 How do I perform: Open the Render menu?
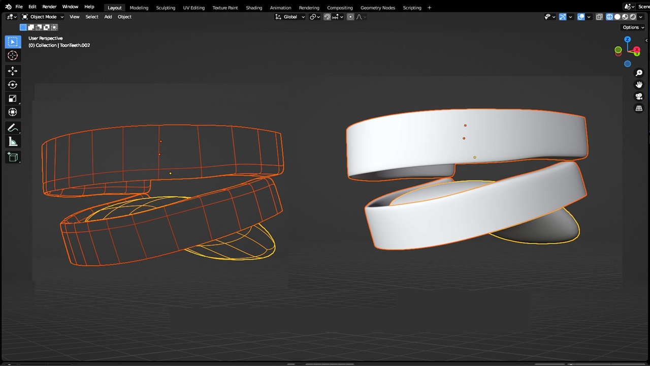49,7
